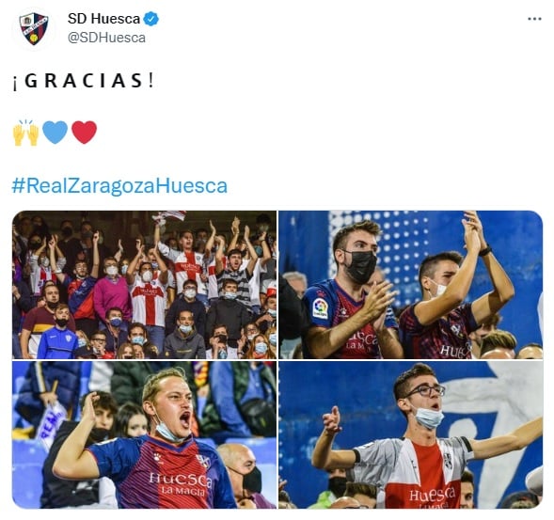The image size is (554, 520).
Task: Click the raised hands emoji
Action: 25,133
